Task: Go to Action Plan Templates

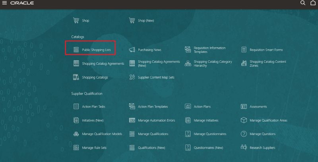Action: point(153,106)
